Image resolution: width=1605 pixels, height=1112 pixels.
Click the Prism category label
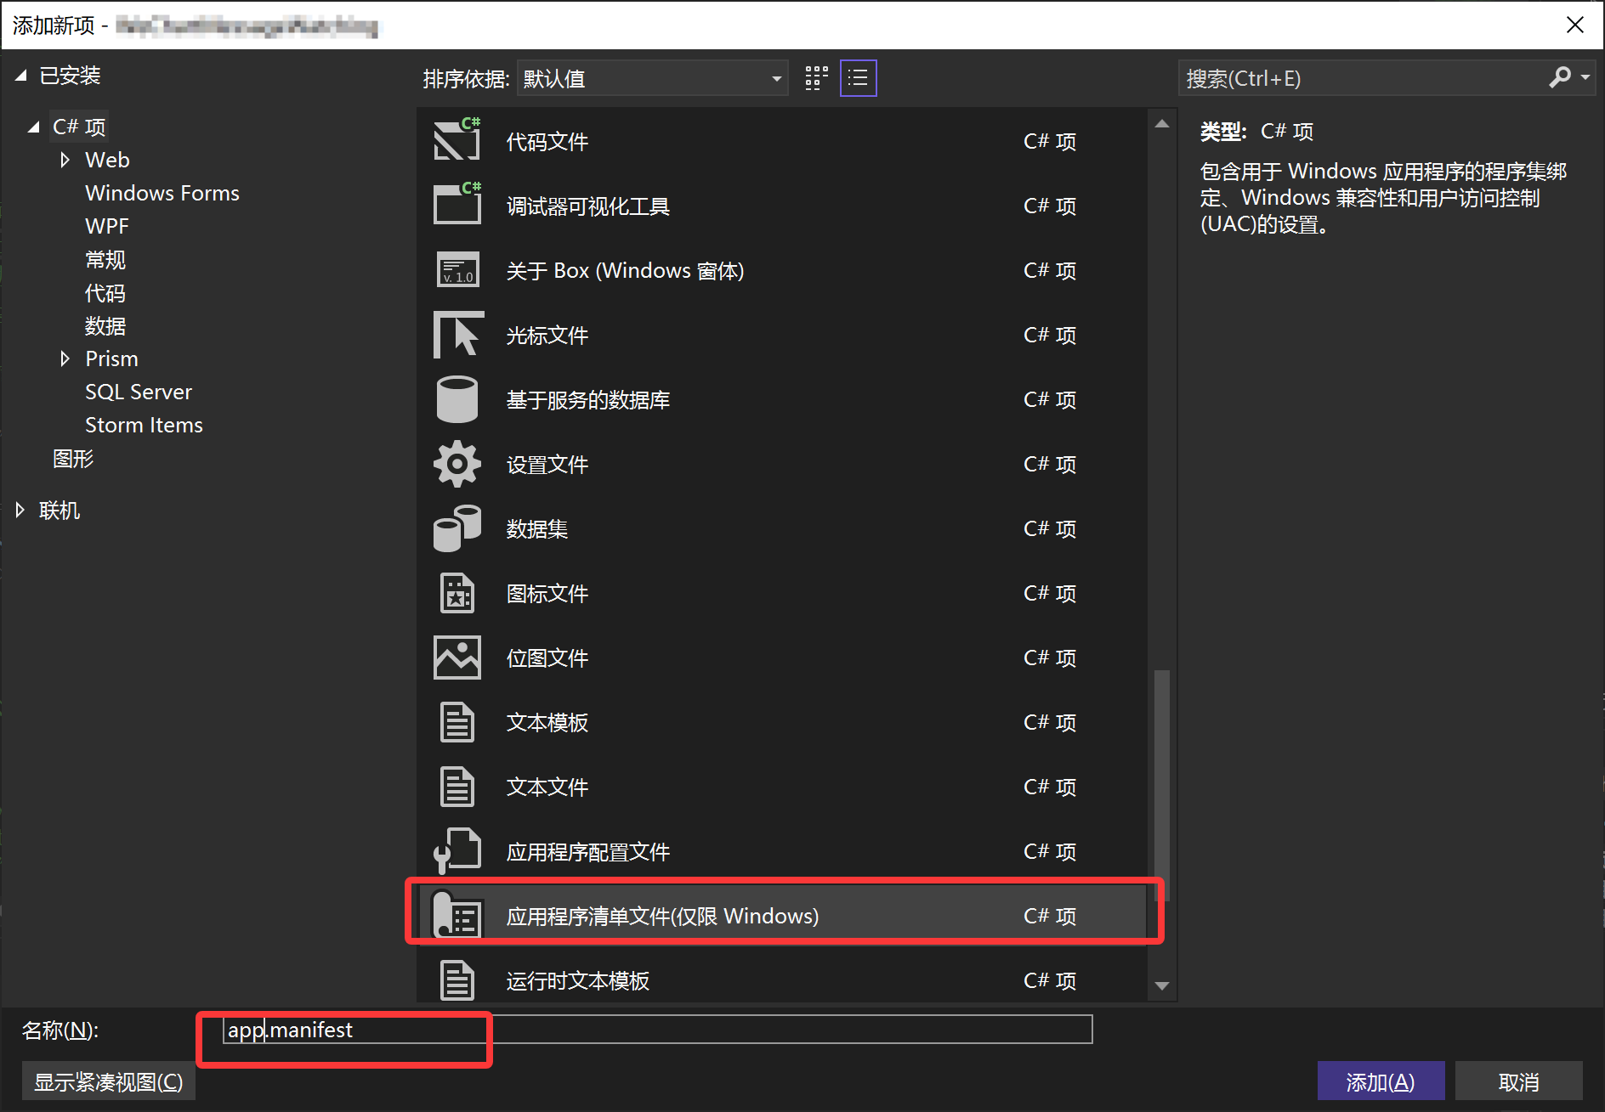(x=111, y=358)
